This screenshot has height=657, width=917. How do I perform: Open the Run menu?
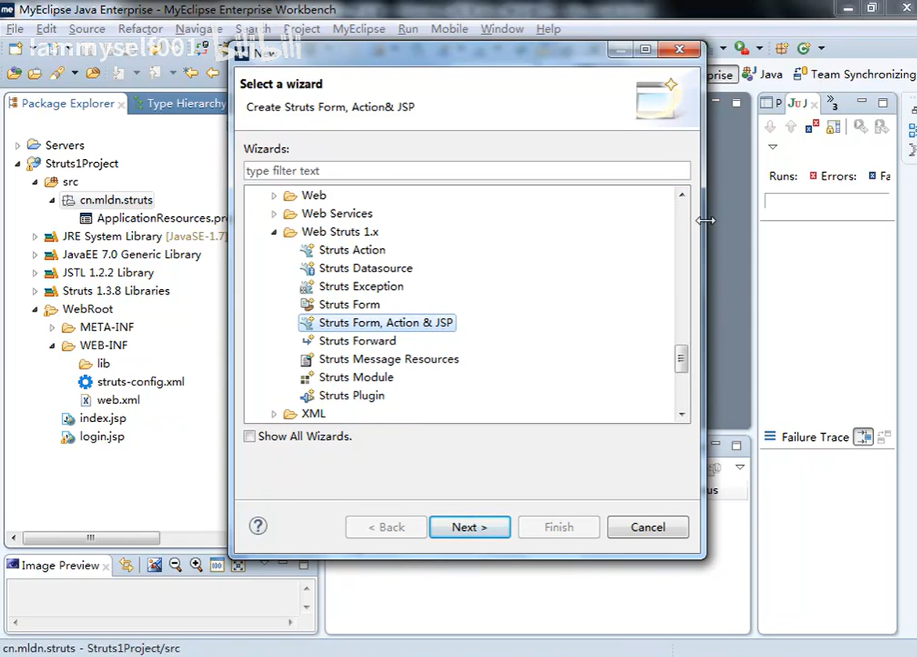[x=408, y=29]
